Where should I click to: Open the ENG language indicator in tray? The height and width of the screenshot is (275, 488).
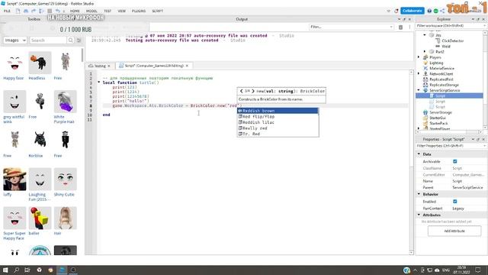445,270
